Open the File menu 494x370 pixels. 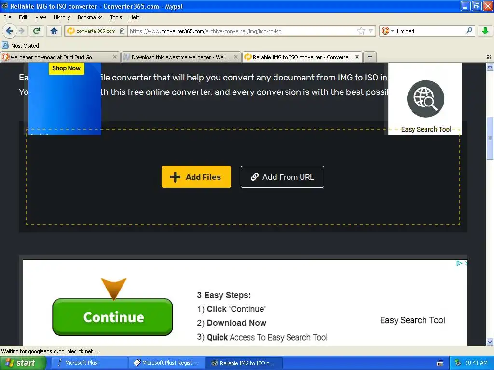[7, 17]
